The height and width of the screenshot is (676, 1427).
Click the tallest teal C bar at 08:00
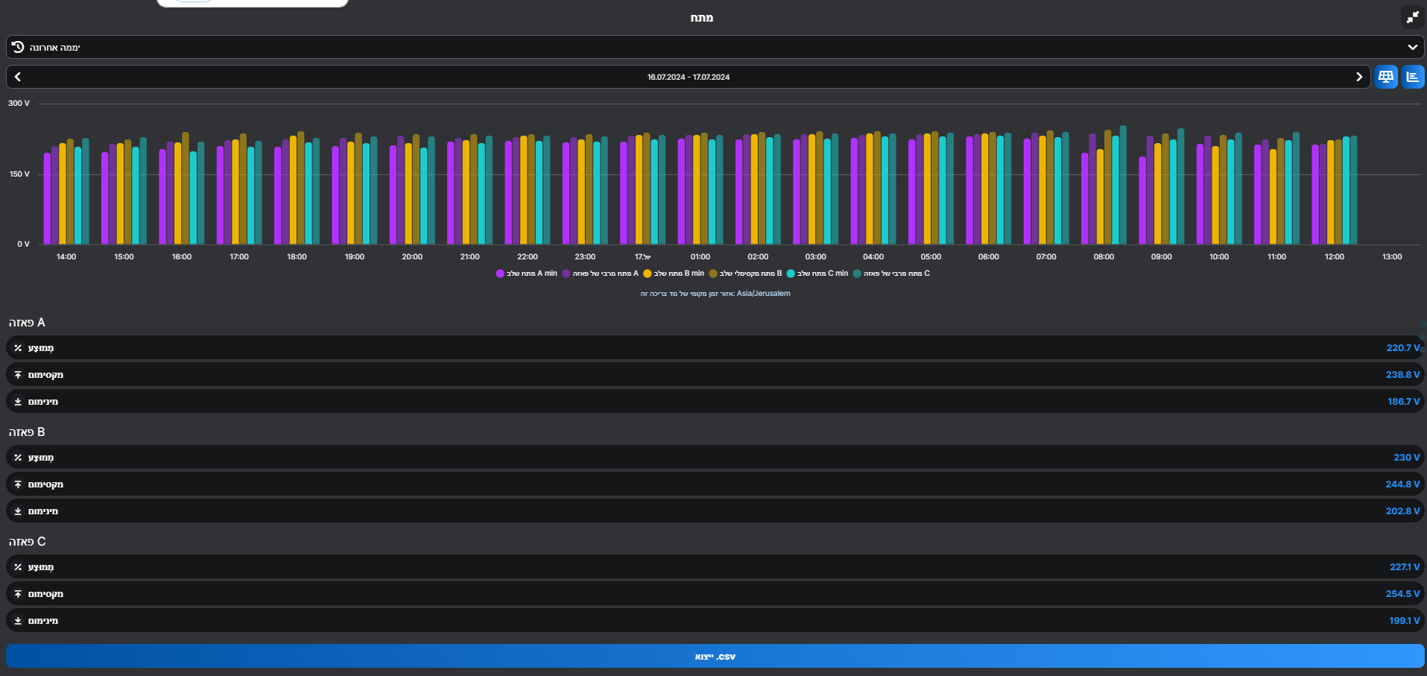coord(1123,185)
